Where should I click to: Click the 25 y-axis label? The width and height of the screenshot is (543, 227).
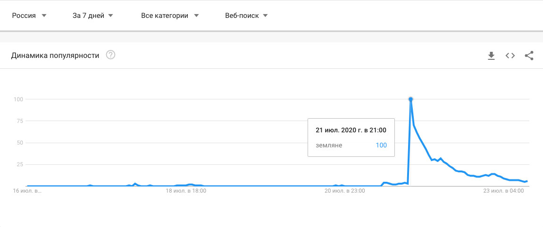coord(19,164)
